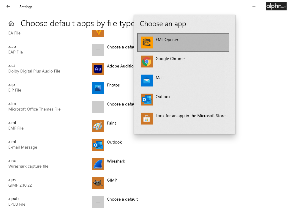Go to Settings home icon

tap(11, 23)
